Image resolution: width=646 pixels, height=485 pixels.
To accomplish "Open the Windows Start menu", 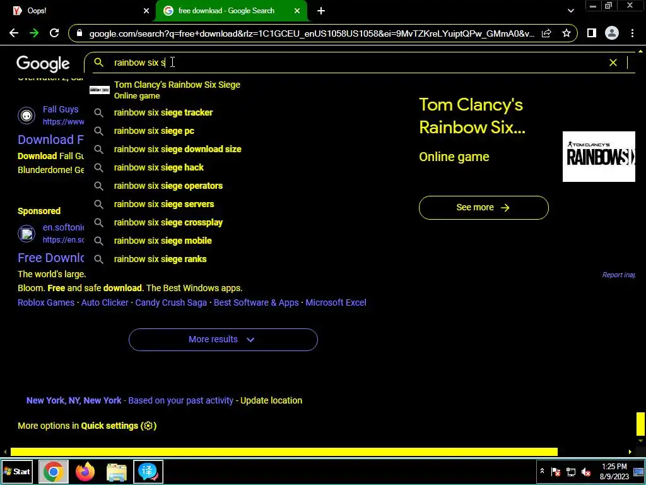I will [x=17, y=472].
